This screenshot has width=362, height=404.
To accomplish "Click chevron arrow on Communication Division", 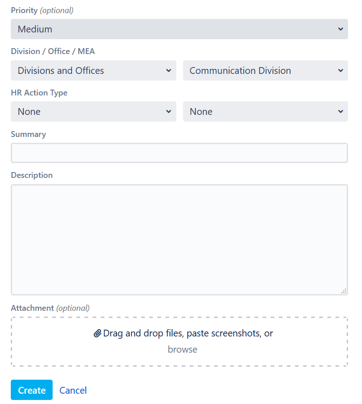I will click(340, 70).
